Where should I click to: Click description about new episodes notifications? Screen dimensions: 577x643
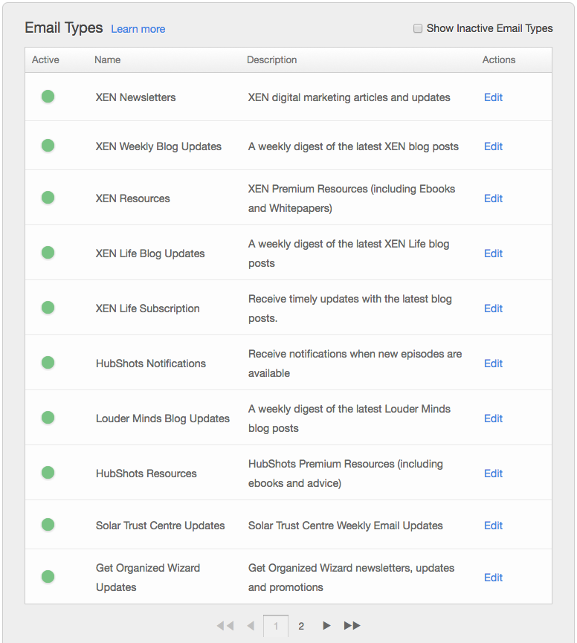tap(355, 363)
